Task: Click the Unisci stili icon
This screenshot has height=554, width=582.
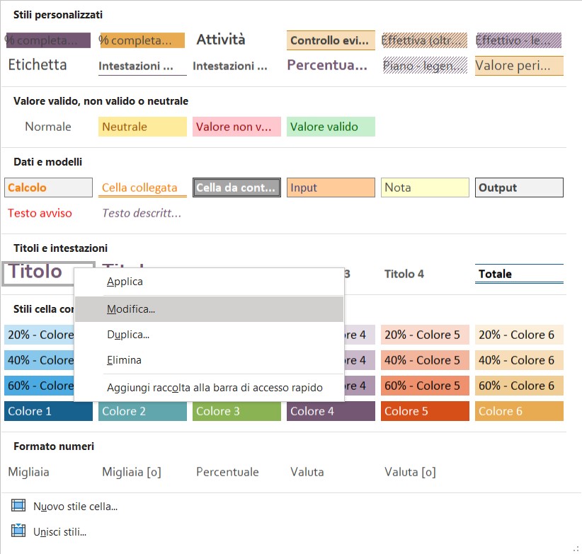Action: click(x=18, y=531)
